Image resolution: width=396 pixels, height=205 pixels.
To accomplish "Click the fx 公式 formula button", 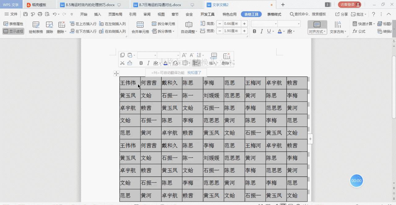I will tap(359, 31).
